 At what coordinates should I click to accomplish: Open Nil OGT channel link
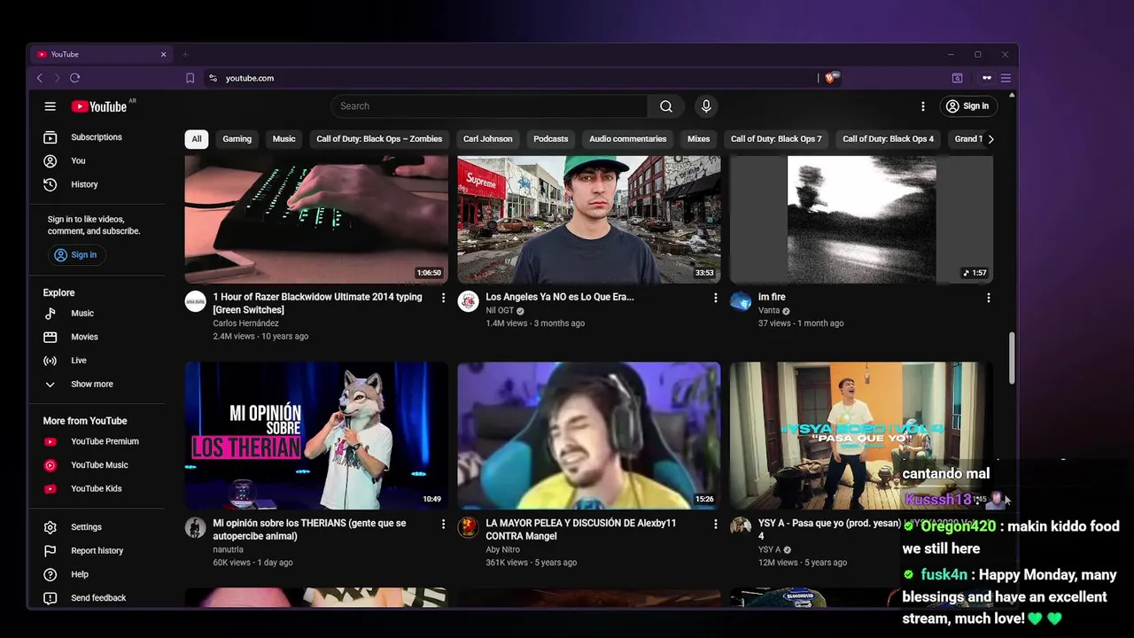(500, 311)
